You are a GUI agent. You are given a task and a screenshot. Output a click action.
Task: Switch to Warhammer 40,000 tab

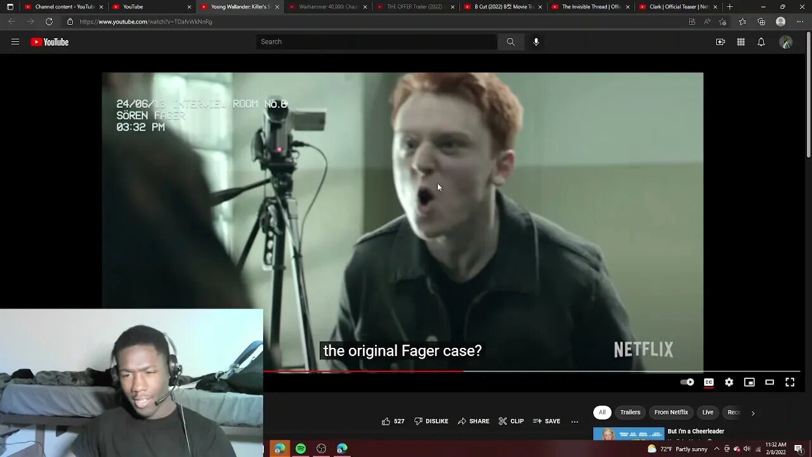click(327, 6)
